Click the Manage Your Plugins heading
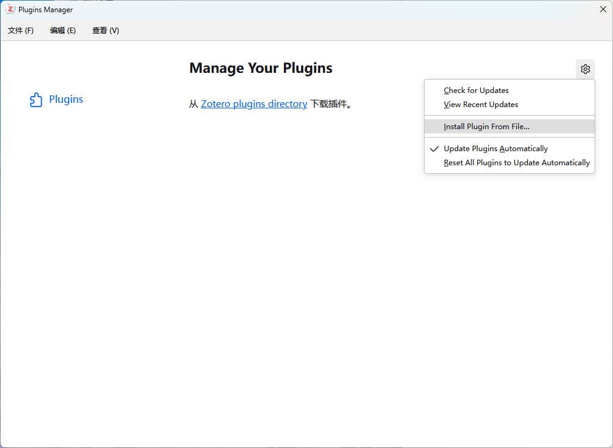The height and width of the screenshot is (448, 613). click(x=261, y=68)
